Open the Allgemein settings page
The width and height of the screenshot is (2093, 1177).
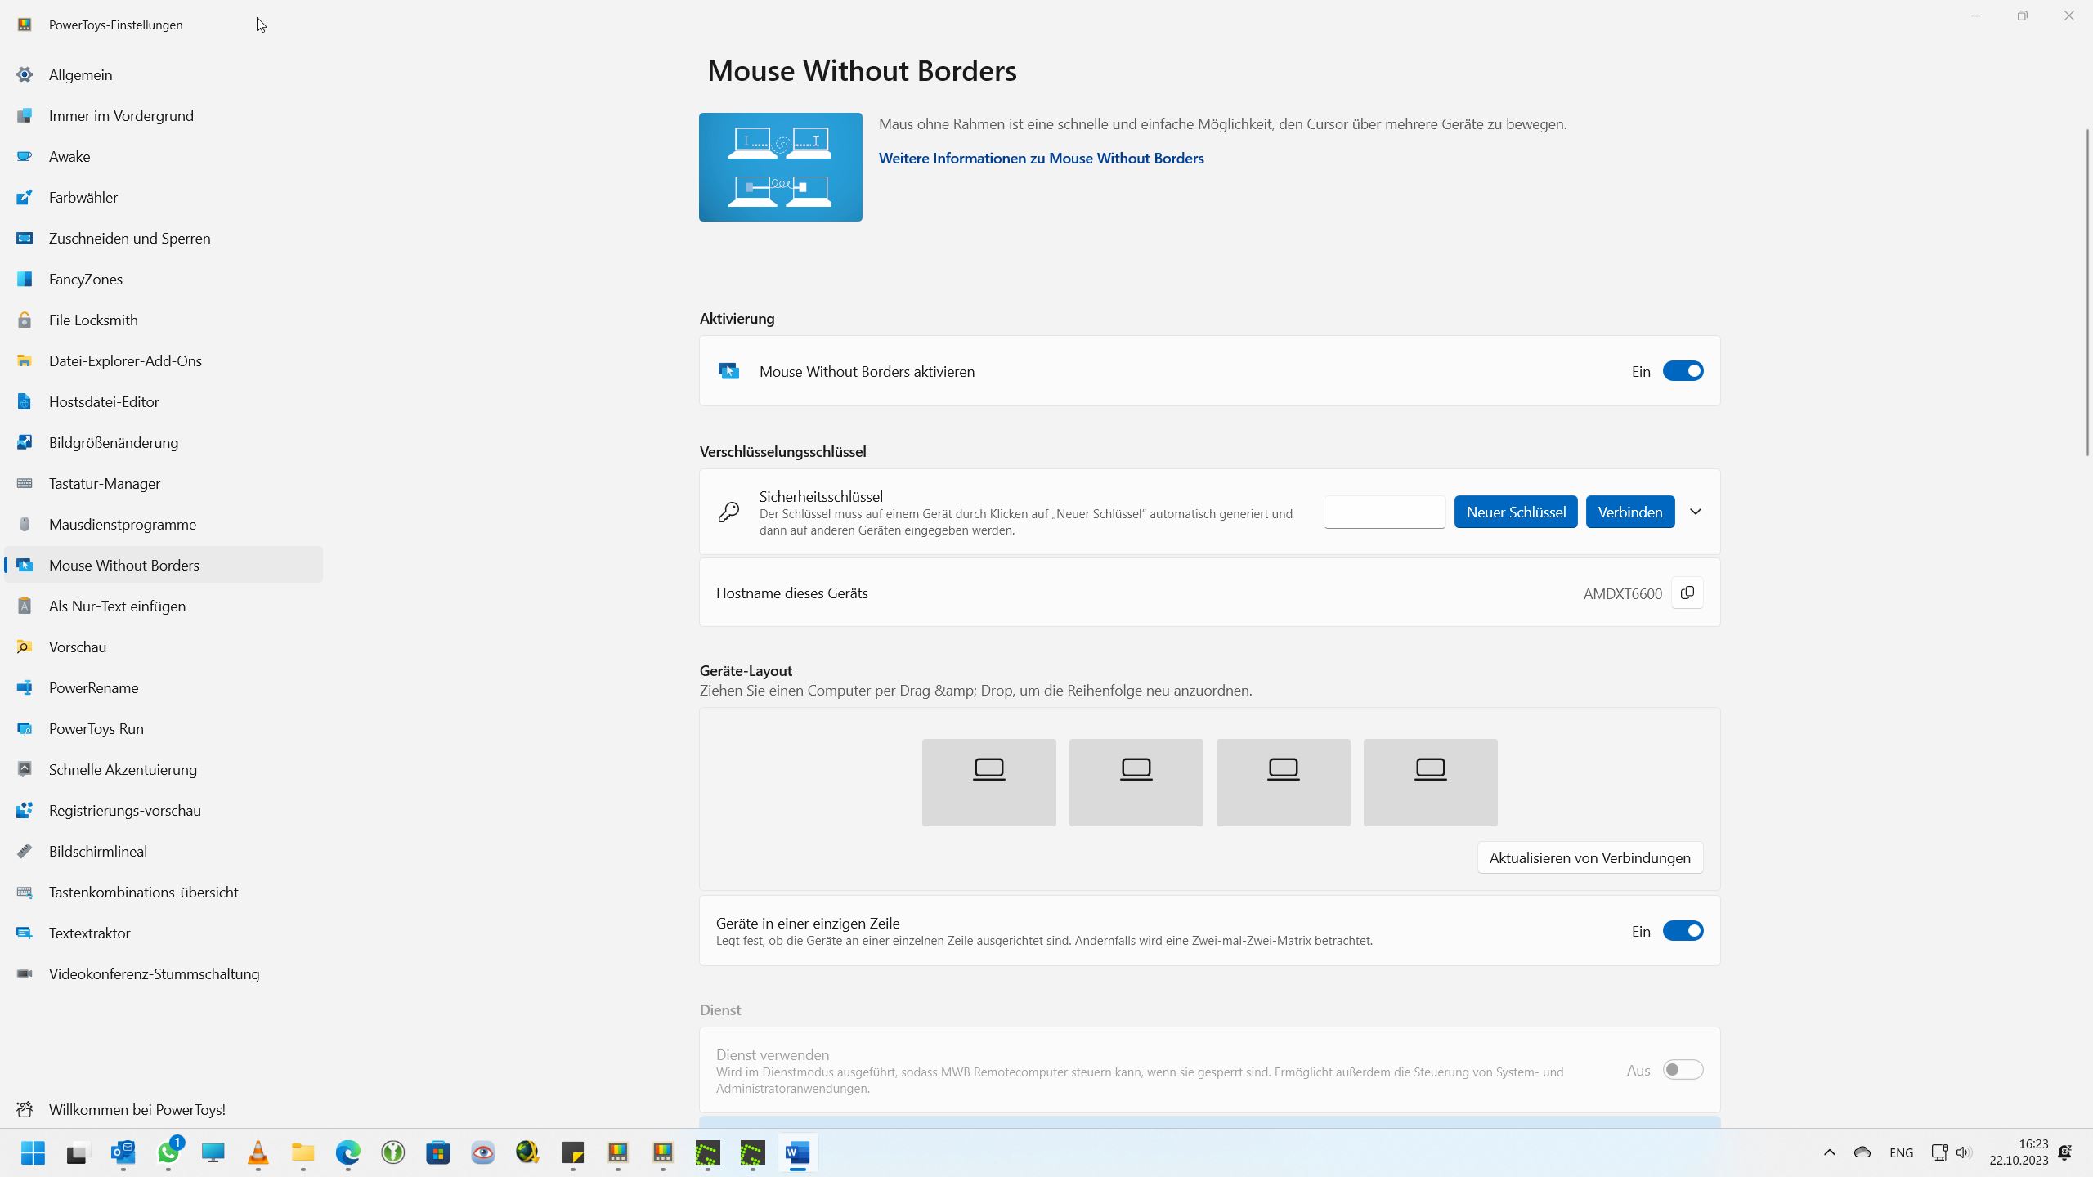point(80,74)
